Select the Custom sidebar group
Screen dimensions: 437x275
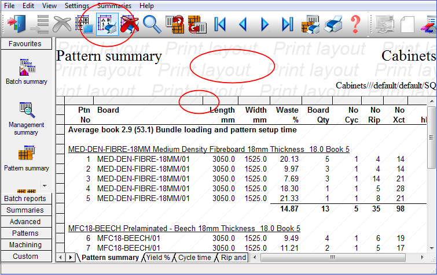[x=26, y=257]
